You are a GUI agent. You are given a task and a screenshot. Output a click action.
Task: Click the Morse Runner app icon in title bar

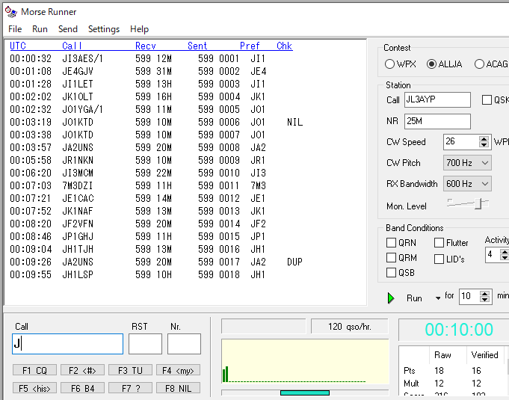(x=11, y=12)
